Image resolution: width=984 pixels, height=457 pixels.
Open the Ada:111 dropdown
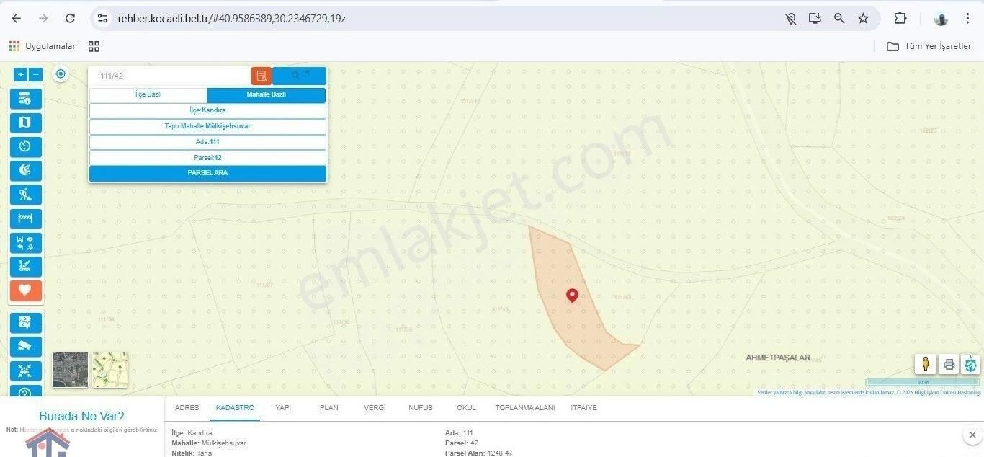[x=207, y=142]
